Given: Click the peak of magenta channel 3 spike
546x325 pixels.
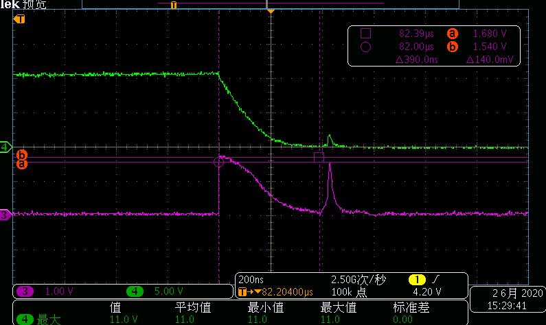Looking at the screenshot, I should tap(330, 165).
